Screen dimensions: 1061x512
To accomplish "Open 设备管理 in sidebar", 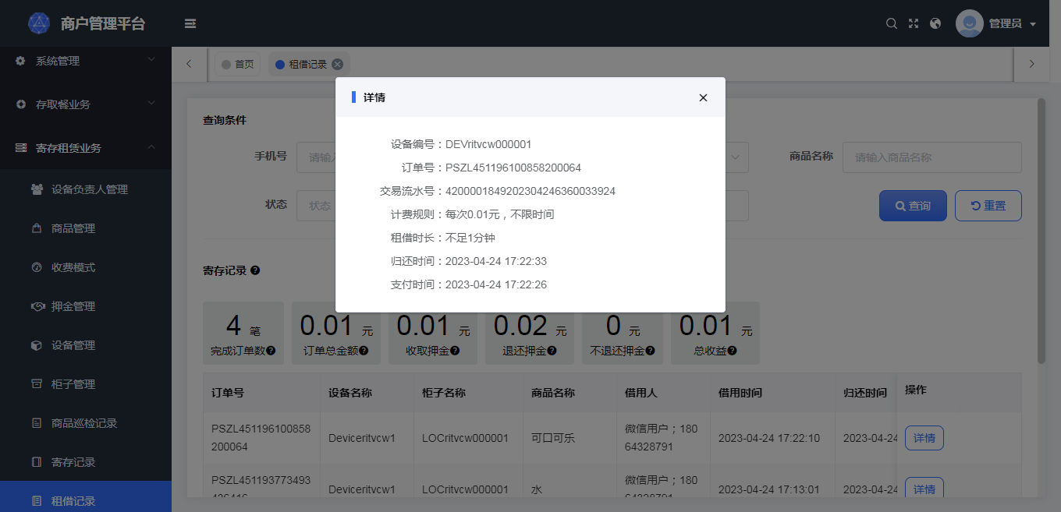I will (x=86, y=345).
